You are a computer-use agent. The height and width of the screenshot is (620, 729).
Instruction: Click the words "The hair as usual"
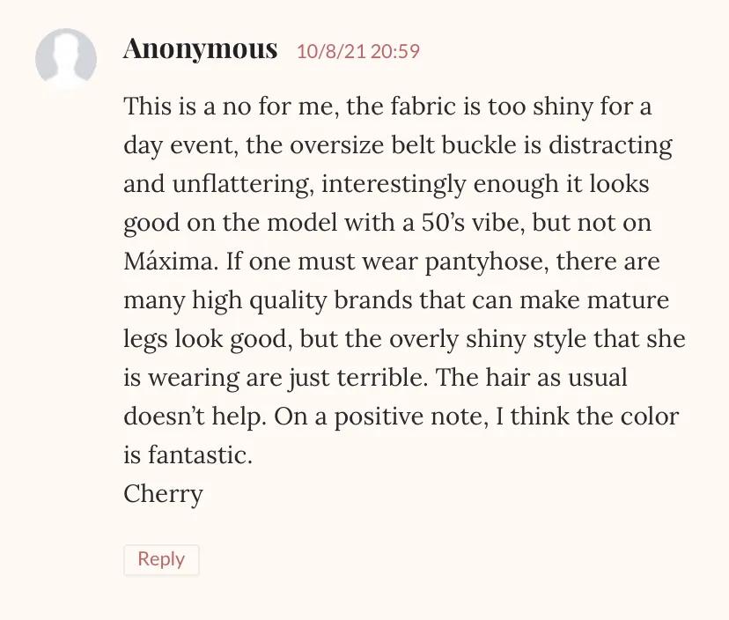(x=533, y=378)
